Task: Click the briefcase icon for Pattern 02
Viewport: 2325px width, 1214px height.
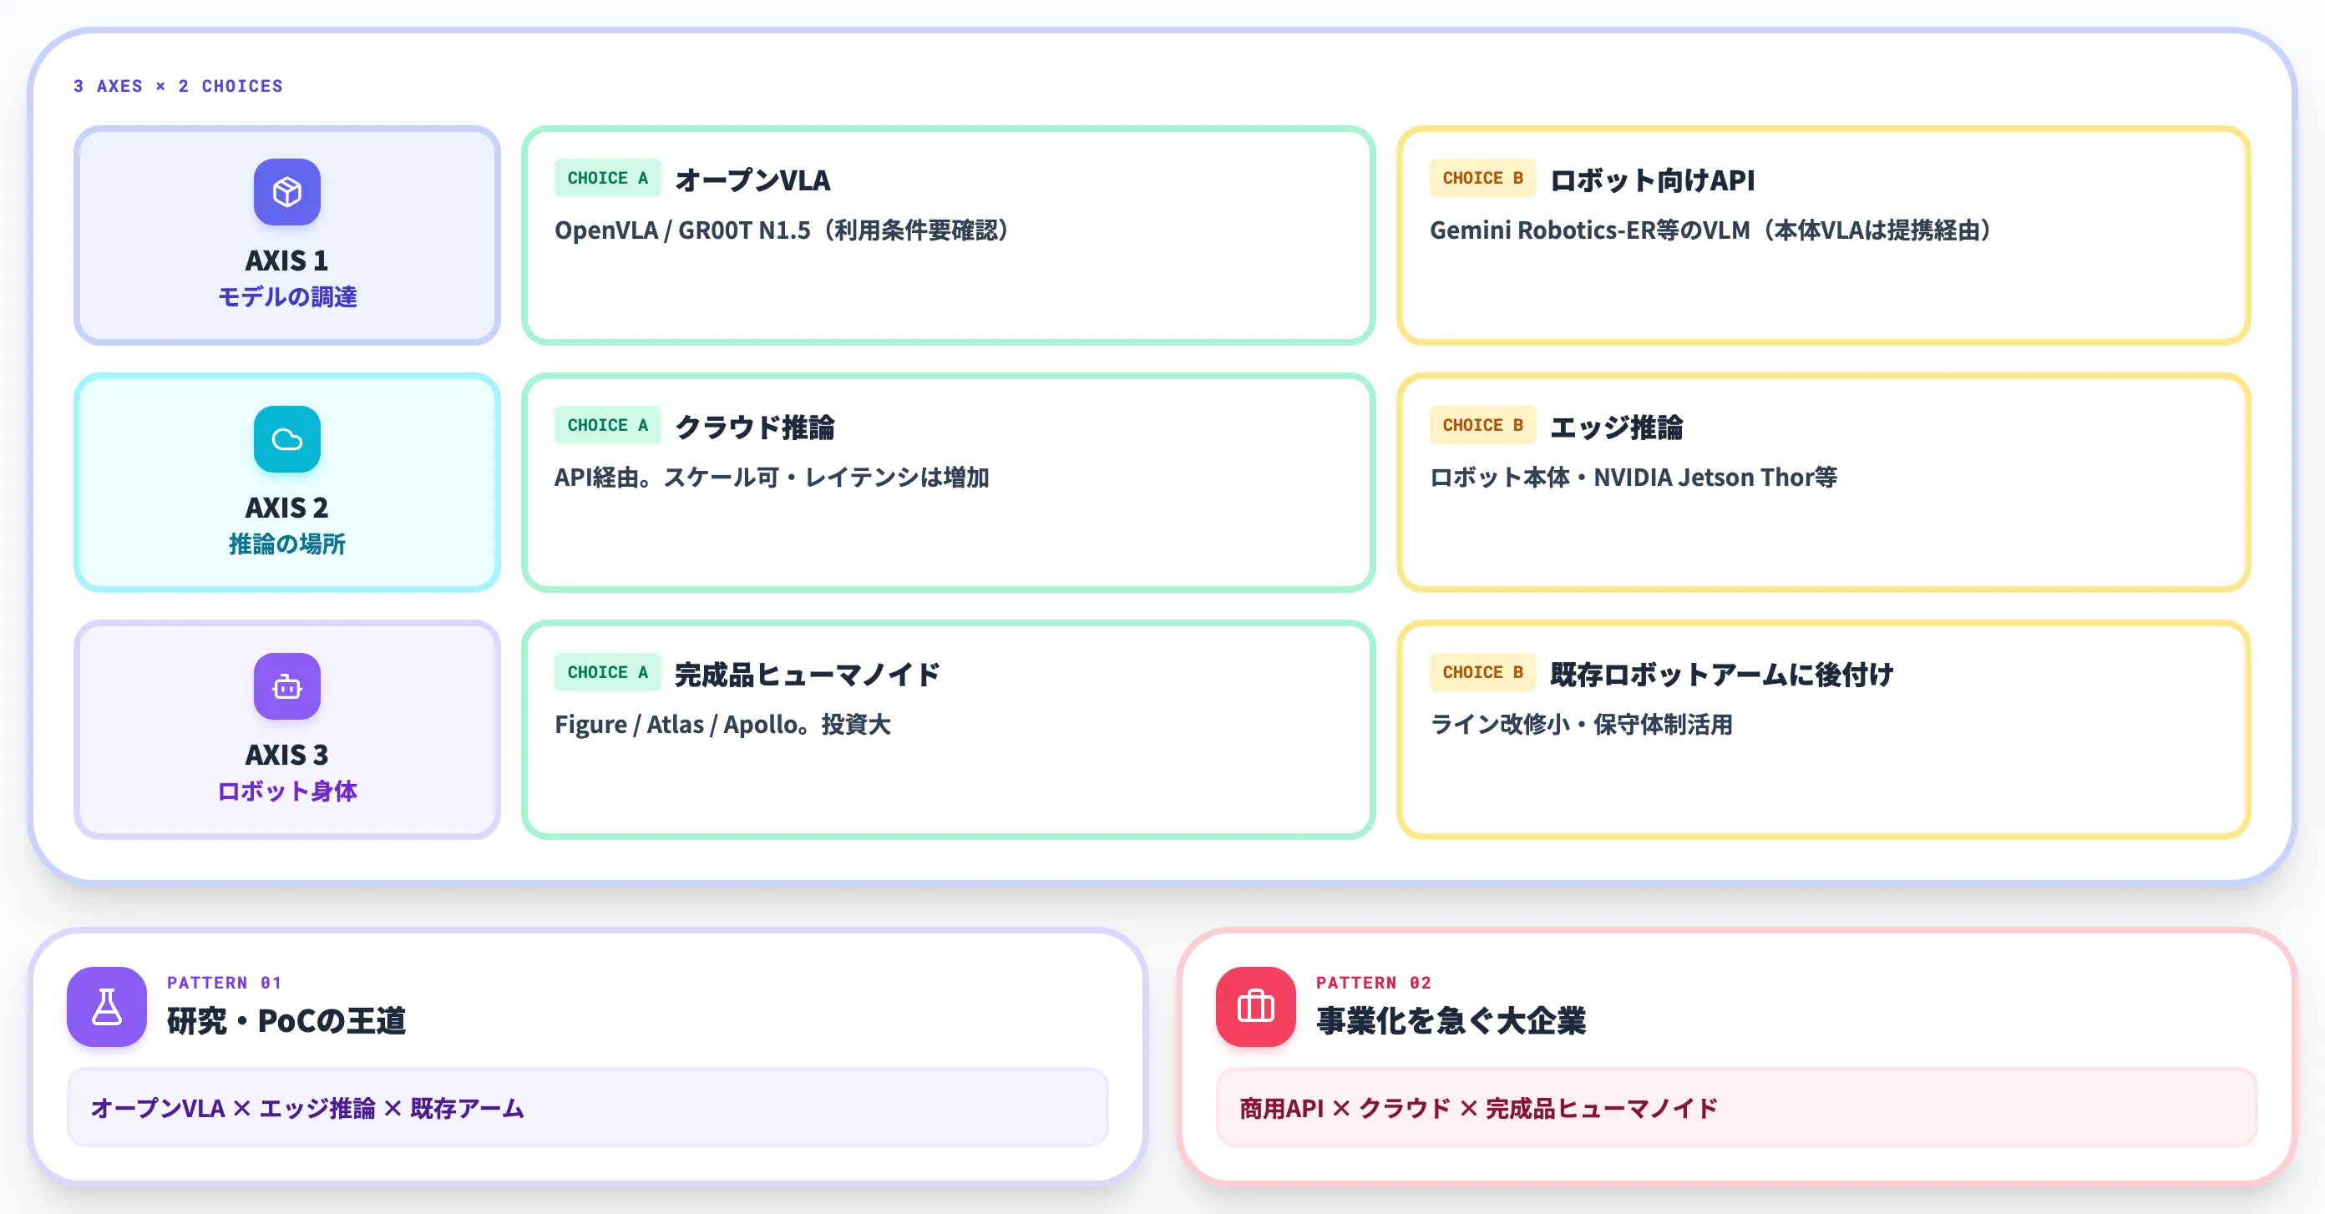Action: tap(1255, 1007)
